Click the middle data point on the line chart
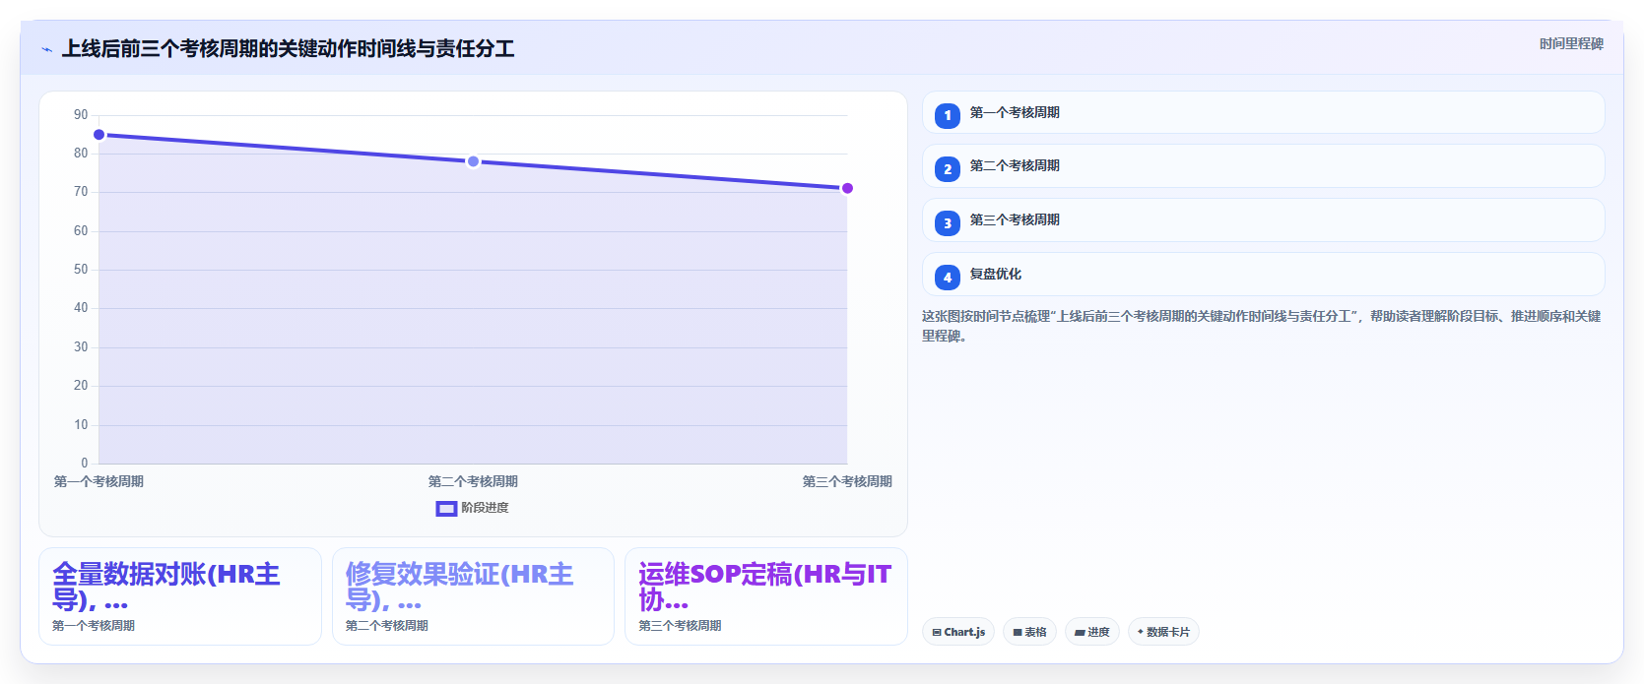 point(473,161)
